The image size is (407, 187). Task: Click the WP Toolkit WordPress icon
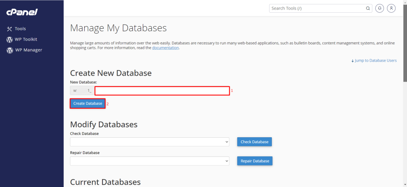pyautogui.click(x=10, y=40)
